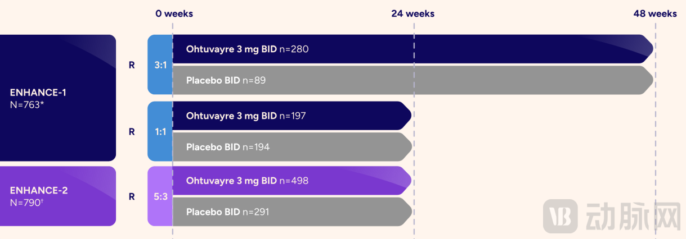Select the 0 weeks timeline label
686x239 pixels.
click(174, 13)
